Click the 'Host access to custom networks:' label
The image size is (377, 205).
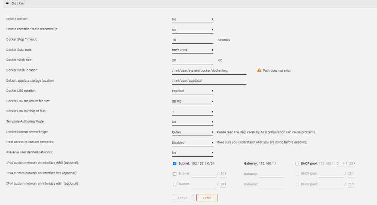click(30, 142)
